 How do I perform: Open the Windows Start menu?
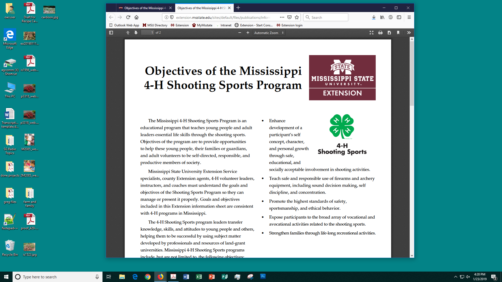[6, 277]
